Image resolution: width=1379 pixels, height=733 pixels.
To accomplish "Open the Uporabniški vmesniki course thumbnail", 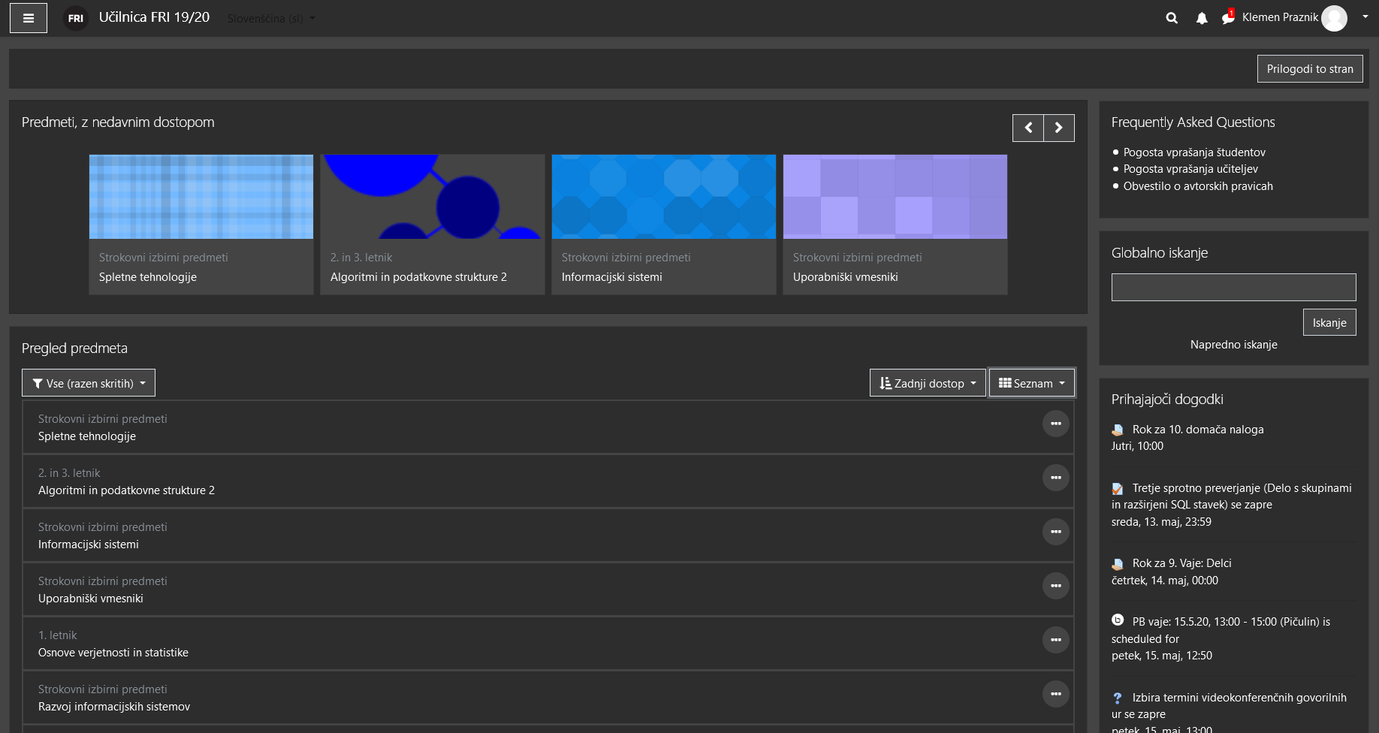I will [895, 197].
